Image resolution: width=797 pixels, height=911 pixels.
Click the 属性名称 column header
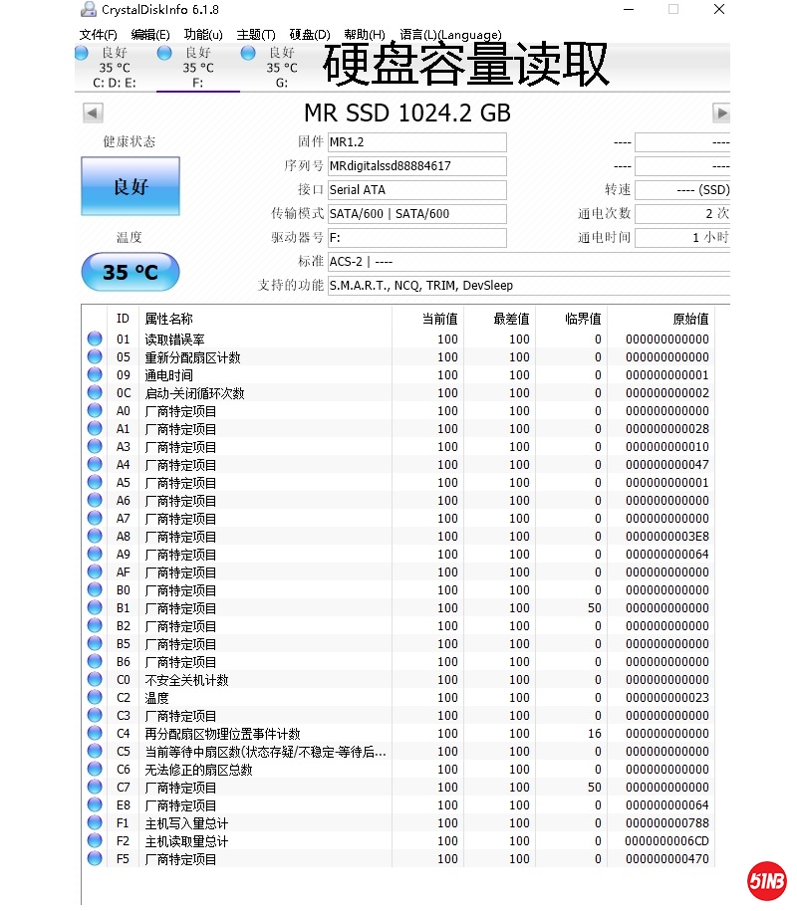[x=169, y=319]
